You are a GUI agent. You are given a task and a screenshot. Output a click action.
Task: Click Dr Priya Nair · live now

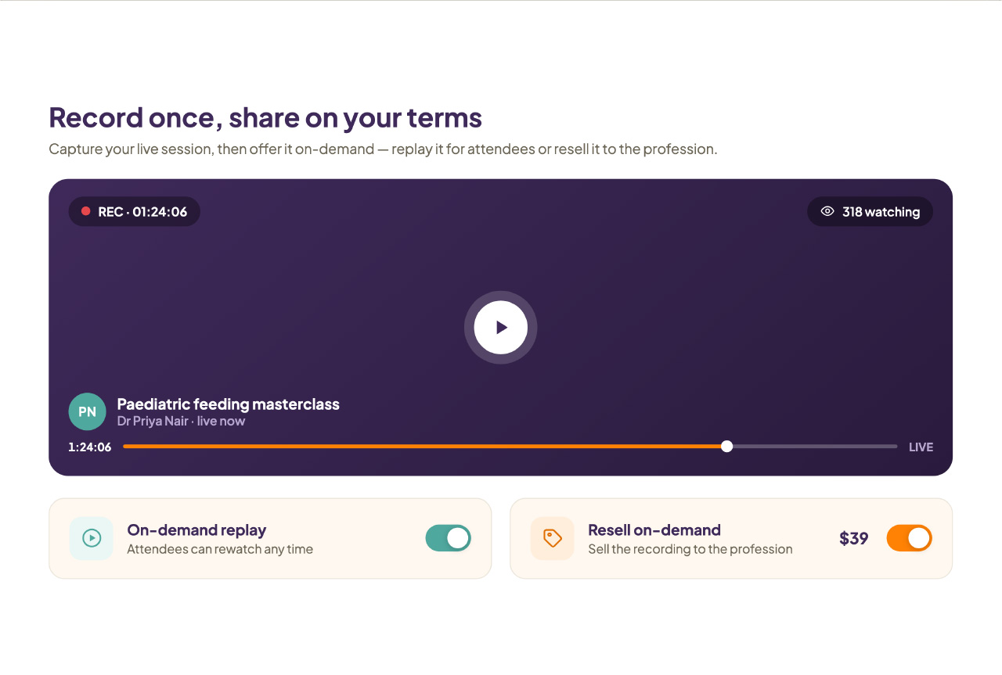pyautogui.click(x=181, y=421)
